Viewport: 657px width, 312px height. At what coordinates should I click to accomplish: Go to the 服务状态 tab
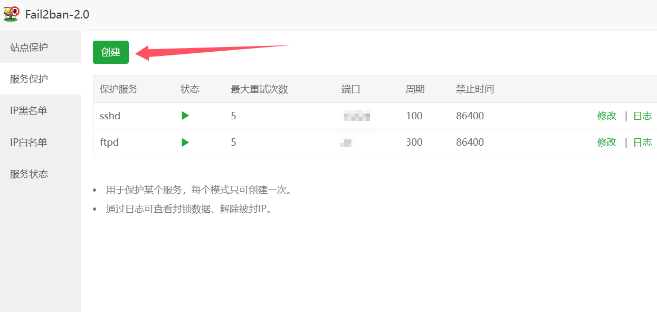coord(41,174)
